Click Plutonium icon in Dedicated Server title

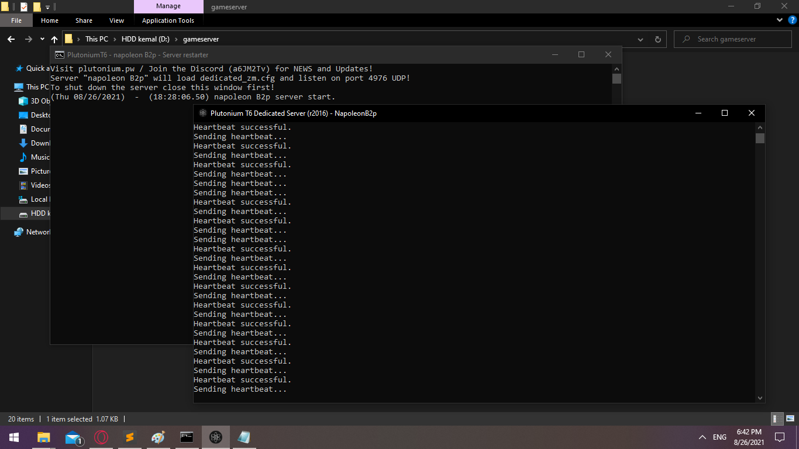pos(202,113)
